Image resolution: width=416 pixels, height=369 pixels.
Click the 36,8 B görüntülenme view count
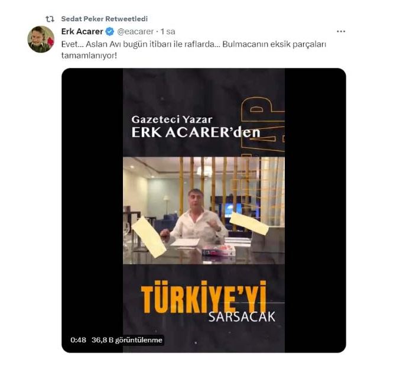pos(127,340)
